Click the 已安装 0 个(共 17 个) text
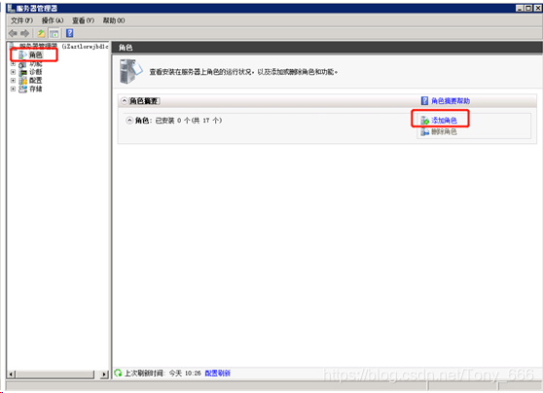Screen dimensions: 543x393 click(x=189, y=121)
